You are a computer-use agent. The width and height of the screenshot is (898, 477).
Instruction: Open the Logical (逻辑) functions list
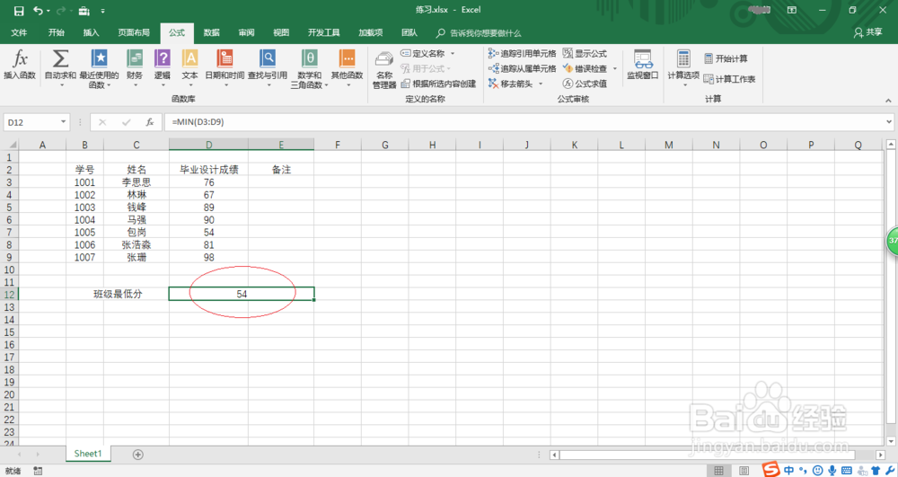163,67
